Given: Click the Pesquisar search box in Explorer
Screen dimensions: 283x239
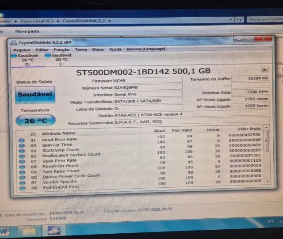Looking at the screenshot, I should click(x=265, y=19).
